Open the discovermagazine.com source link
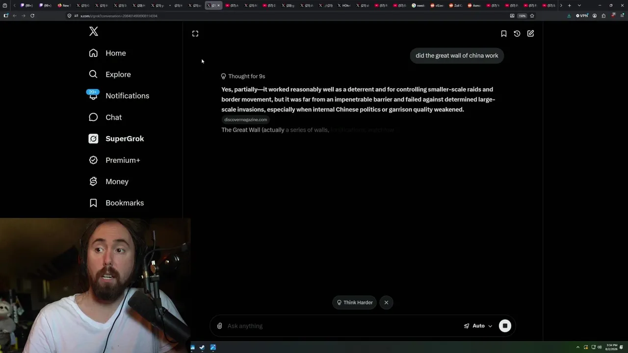Viewport: 628px width, 353px height. (246, 120)
